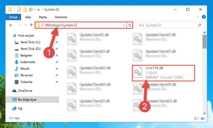Refresh the System32 folder view

coord(130,25)
